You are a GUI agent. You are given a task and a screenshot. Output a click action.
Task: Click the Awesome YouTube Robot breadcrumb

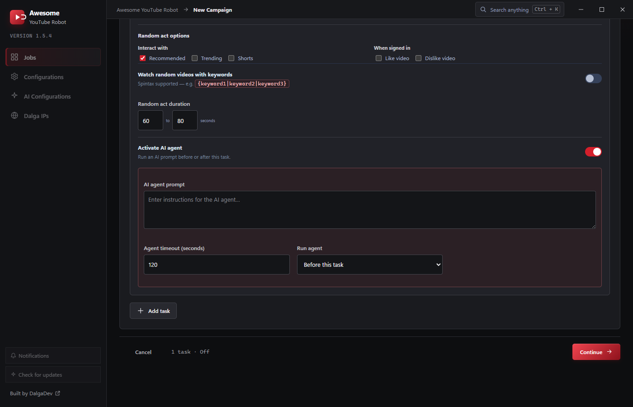[147, 10]
